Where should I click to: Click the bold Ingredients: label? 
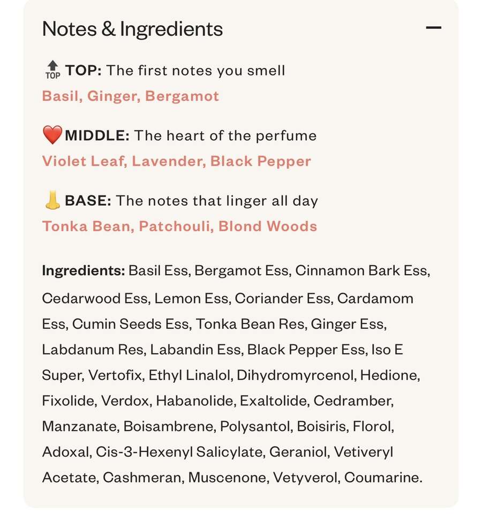pos(83,270)
